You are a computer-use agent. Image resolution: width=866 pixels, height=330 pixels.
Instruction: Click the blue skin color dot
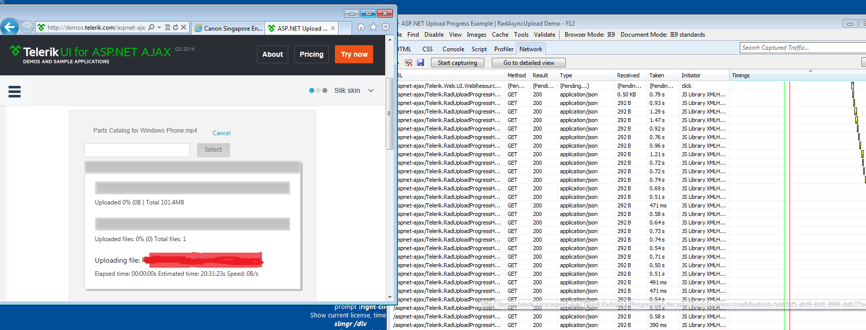click(312, 90)
